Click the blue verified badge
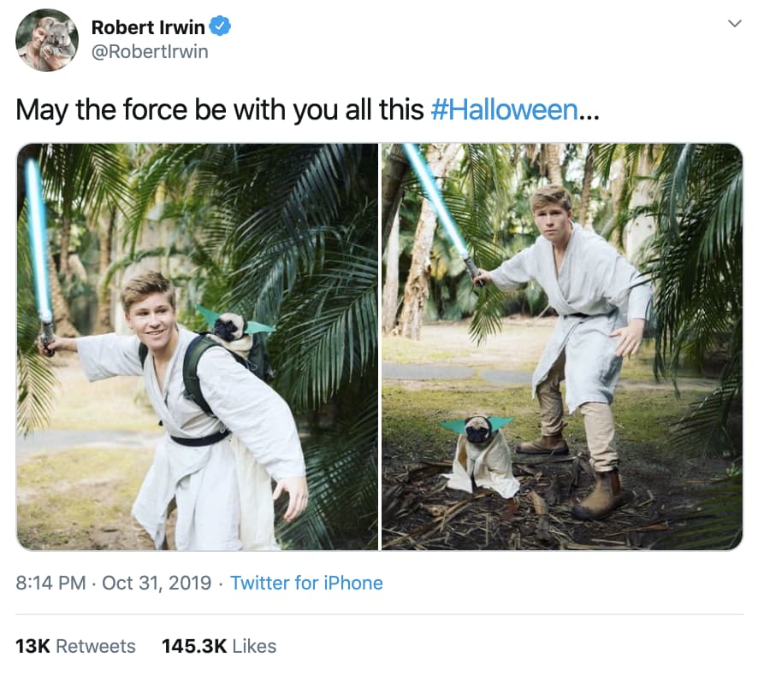The image size is (758, 675). point(221,28)
